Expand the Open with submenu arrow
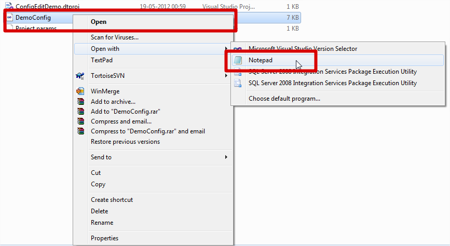The image size is (450, 246). [x=226, y=49]
